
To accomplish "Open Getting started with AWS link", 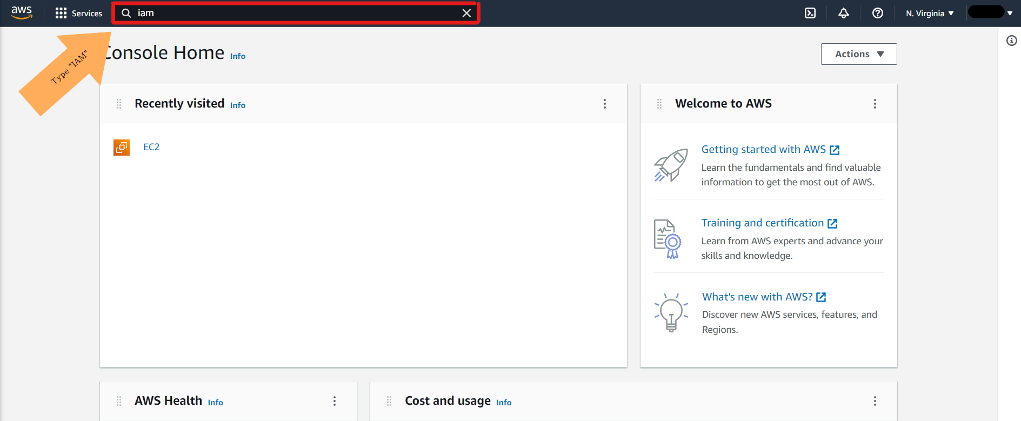I will click(770, 150).
